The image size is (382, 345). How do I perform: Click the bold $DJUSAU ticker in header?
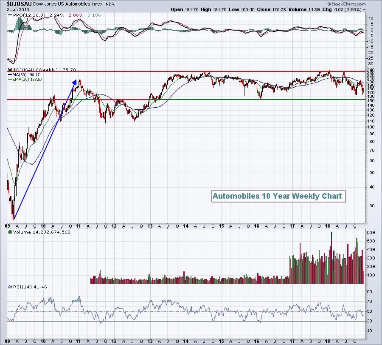click(19, 4)
